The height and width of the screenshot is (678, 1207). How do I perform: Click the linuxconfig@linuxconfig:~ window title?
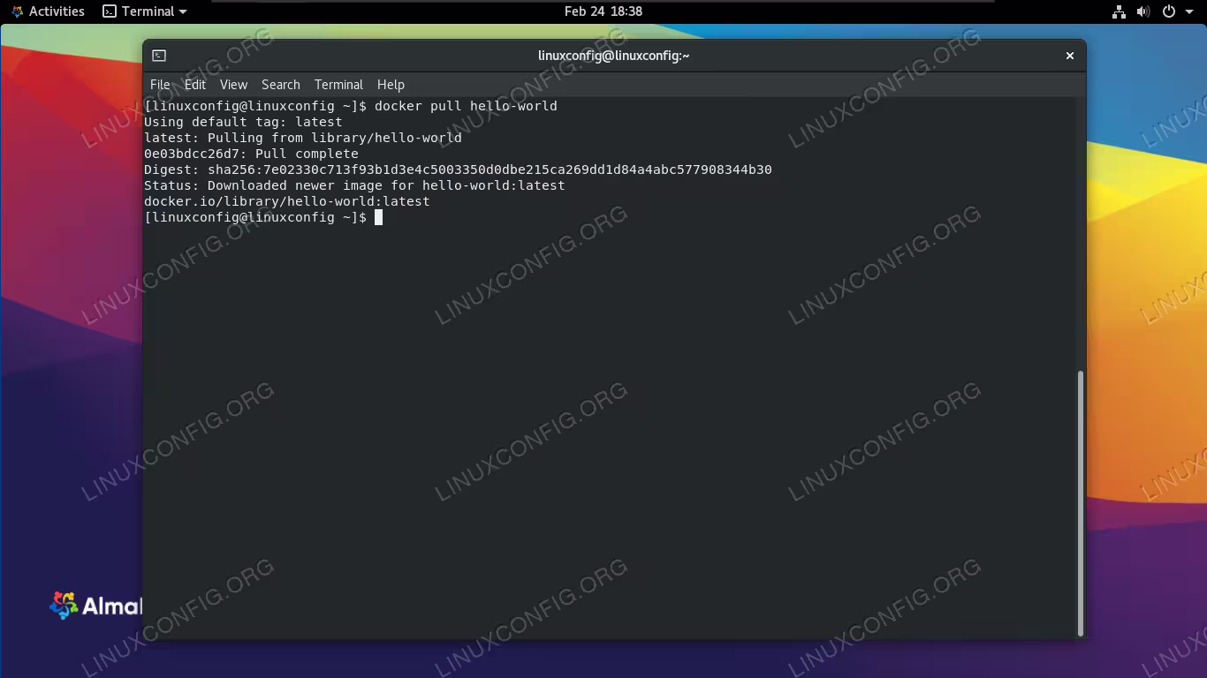coord(613,56)
